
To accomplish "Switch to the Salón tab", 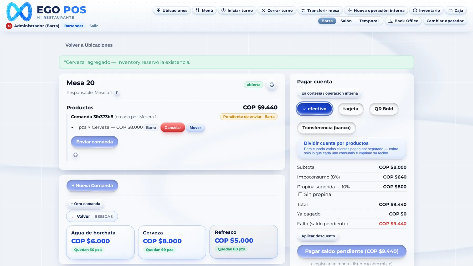I will tap(346, 21).
